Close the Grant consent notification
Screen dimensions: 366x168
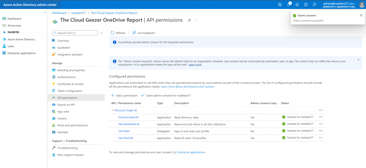click(x=361, y=15)
